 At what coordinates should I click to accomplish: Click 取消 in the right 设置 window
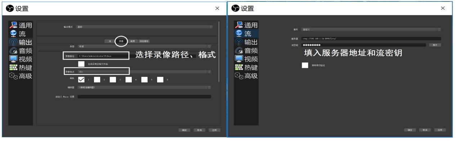click(x=425, y=130)
